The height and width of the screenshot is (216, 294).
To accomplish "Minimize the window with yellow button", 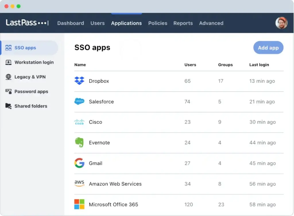I will 13,6.
